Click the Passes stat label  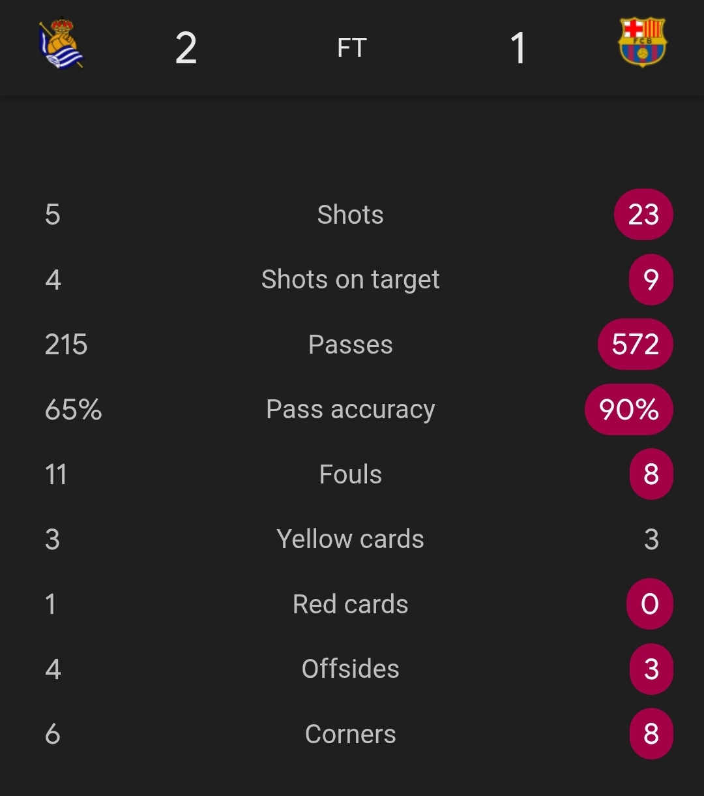coord(351,344)
